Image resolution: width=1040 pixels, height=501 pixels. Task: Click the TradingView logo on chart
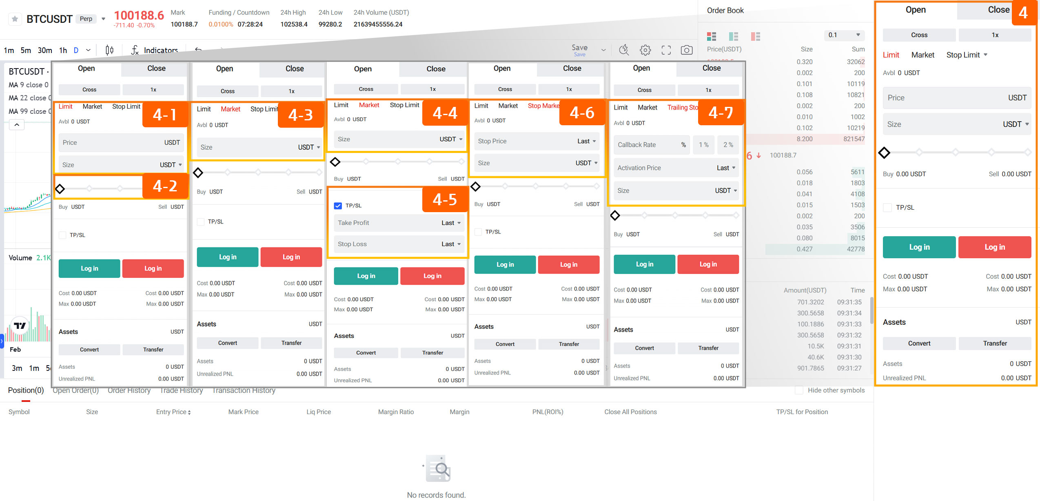(20, 326)
